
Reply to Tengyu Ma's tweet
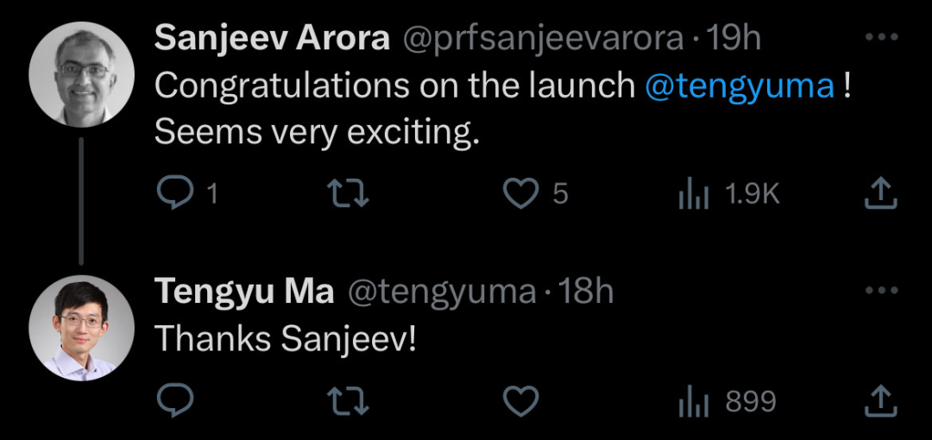[x=175, y=400]
